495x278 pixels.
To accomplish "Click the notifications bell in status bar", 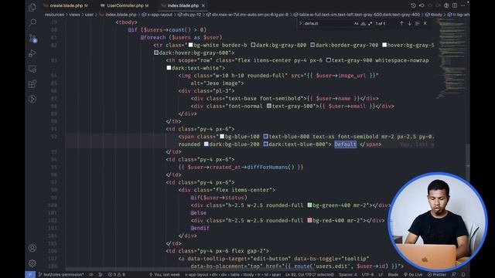I will pyautogui.click(x=463, y=275).
